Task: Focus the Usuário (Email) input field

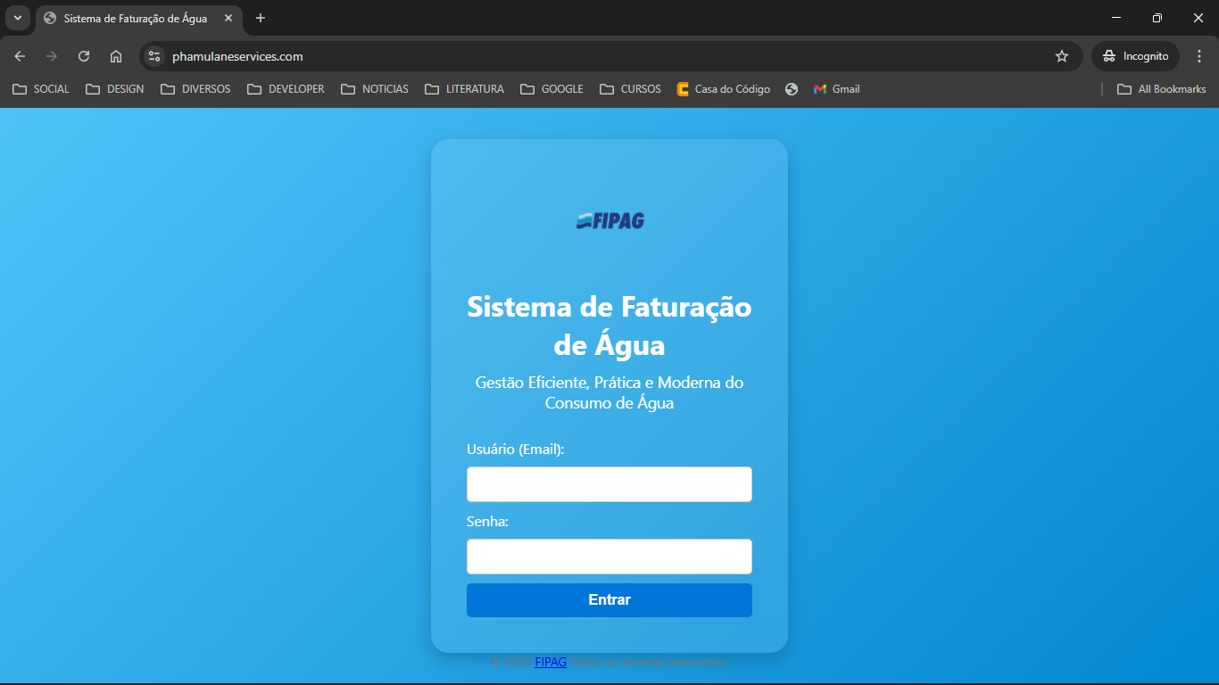Action: [x=609, y=484]
